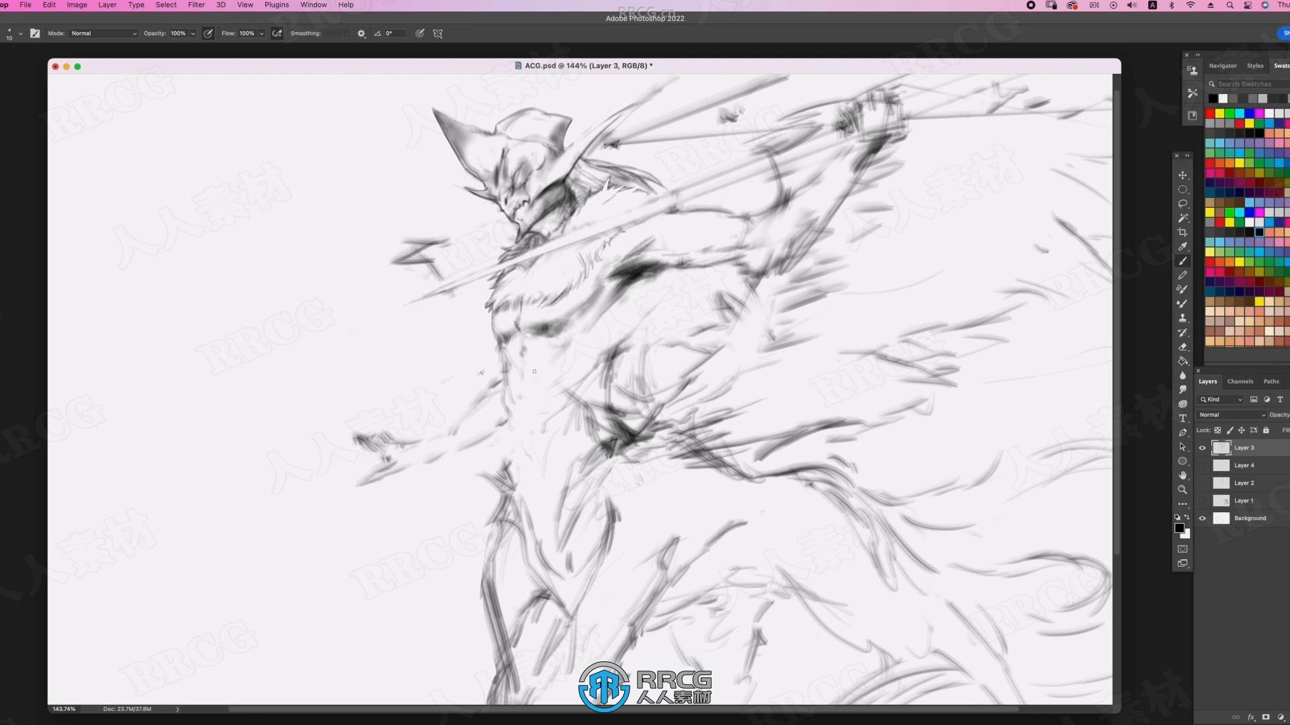The width and height of the screenshot is (1290, 725).
Task: Select the Blur tool
Action: point(1182,375)
